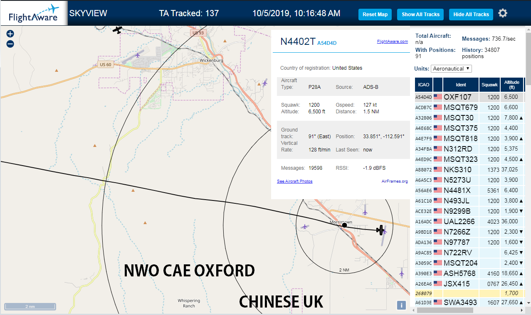Image resolution: width=531 pixels, height=315 pixels.
Task: Sort table by Squawk column
Action: coord(489,85)
